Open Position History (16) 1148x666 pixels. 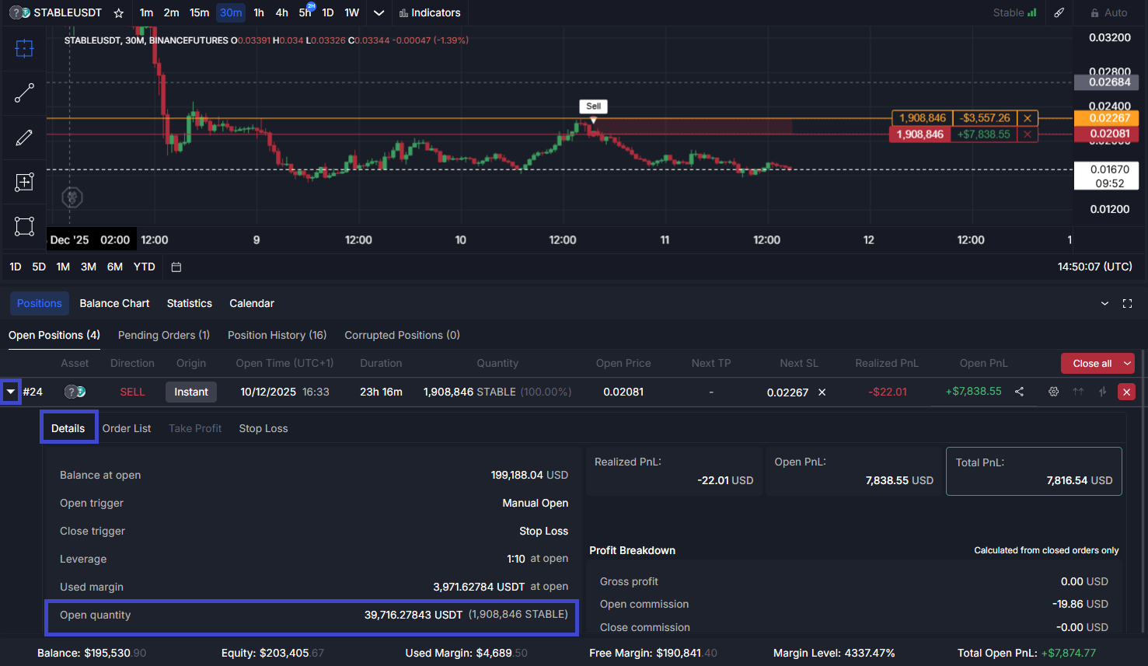pos(277,335)
